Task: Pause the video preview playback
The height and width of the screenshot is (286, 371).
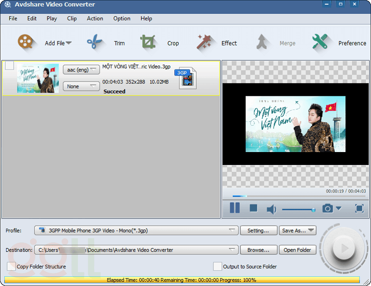Action: click(235, 208)
